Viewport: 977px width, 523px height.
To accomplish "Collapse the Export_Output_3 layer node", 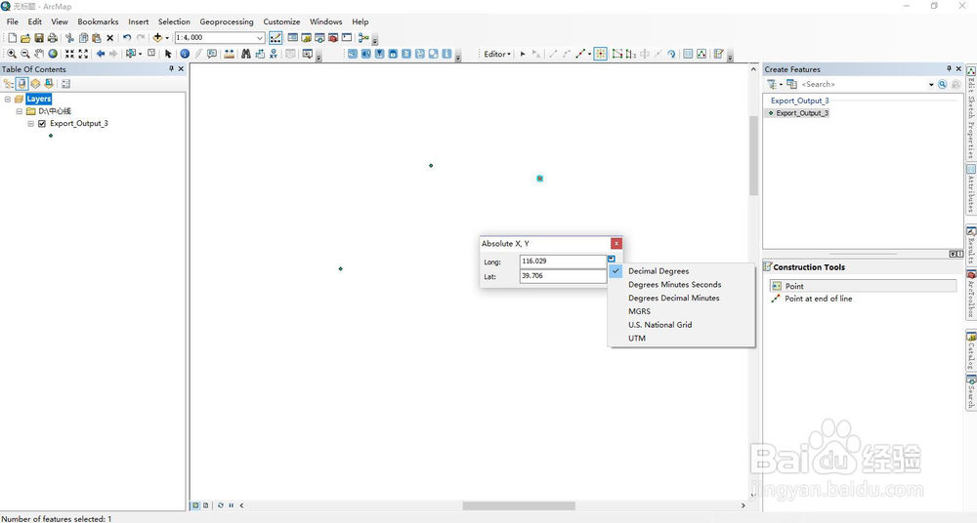I will 30,123.
